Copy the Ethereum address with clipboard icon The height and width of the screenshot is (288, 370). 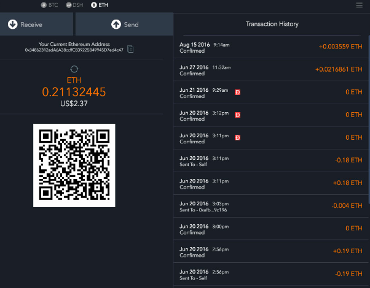pos(130,49)
